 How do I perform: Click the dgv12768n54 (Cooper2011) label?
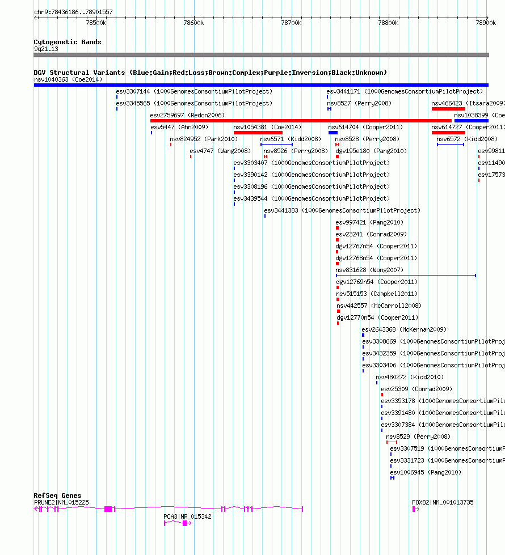(x=376, y=259)
